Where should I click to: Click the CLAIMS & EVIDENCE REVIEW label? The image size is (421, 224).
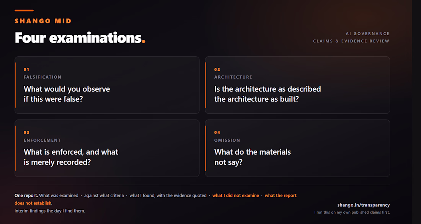tap(351, 41)
